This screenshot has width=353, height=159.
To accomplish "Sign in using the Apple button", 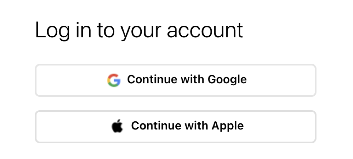I will click(x=176, y=126).
